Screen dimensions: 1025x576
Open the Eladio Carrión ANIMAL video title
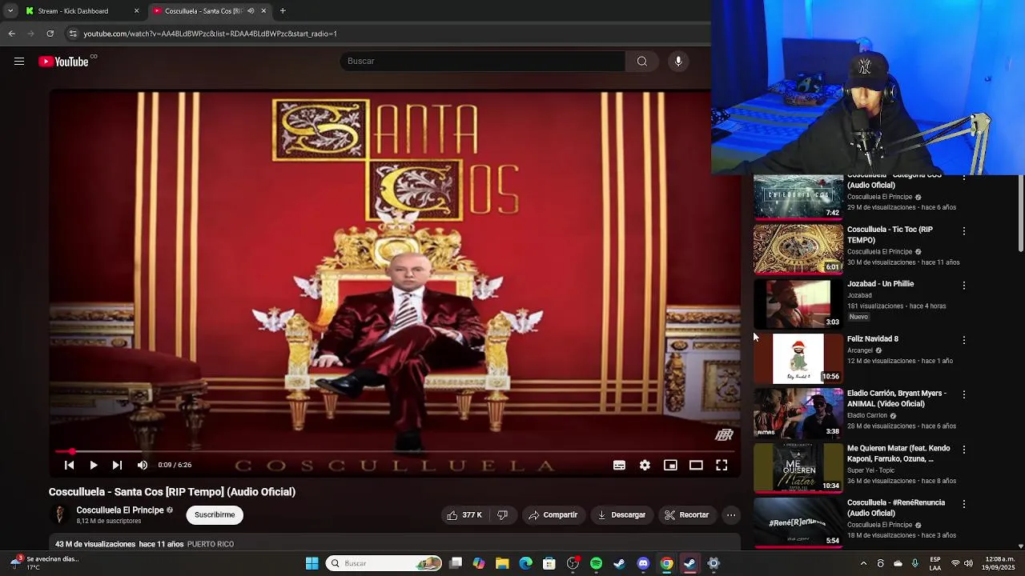coord(897,398)
